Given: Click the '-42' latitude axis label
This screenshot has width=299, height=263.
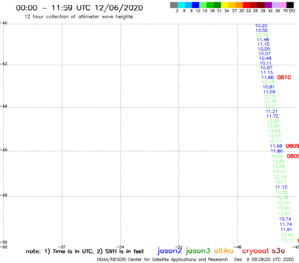Looking at the screenshot, I should pyautogui.click(x=4, y=64).
